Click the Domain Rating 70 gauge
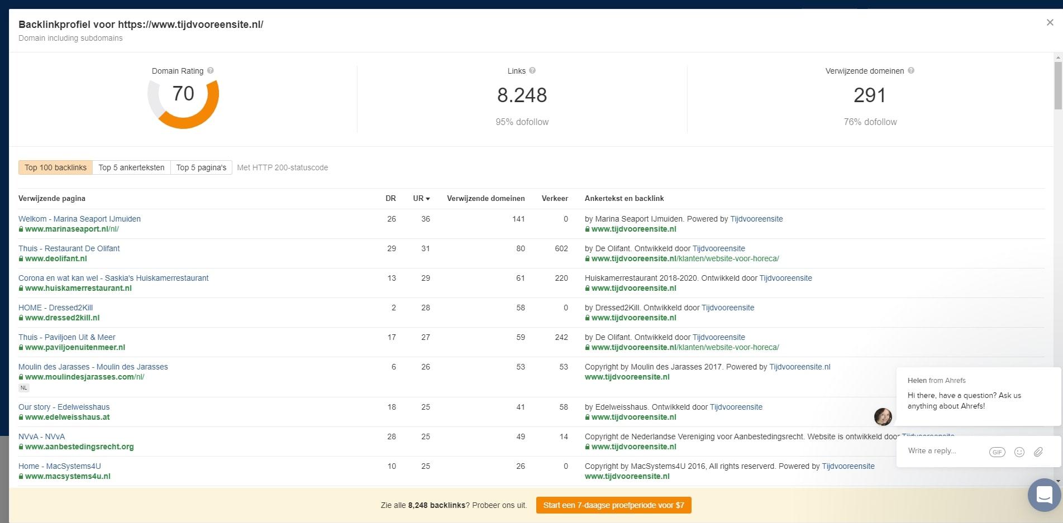1063x523 pixels. point(183,103)
